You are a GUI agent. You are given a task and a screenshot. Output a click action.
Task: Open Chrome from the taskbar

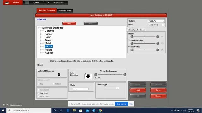[100, 110]
